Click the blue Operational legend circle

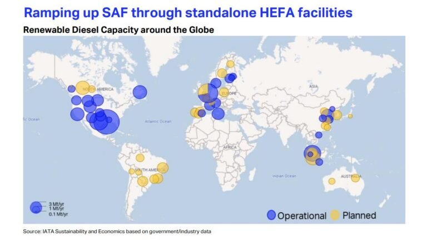pos(271,215)
